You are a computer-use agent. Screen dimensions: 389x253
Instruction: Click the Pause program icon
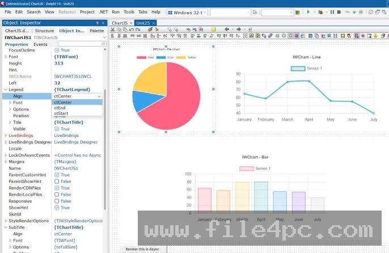point(332,12)
